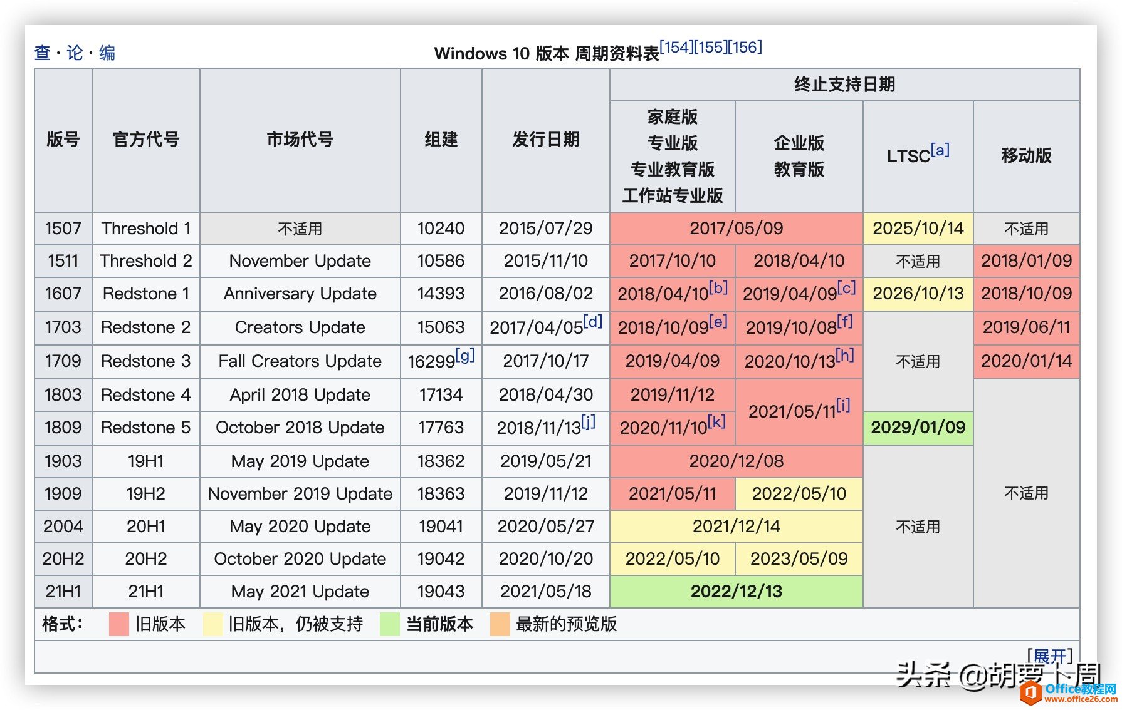Click the May 2019 Update cell
This screenshot has height=710, width=1122.
(x=300, y=461)
